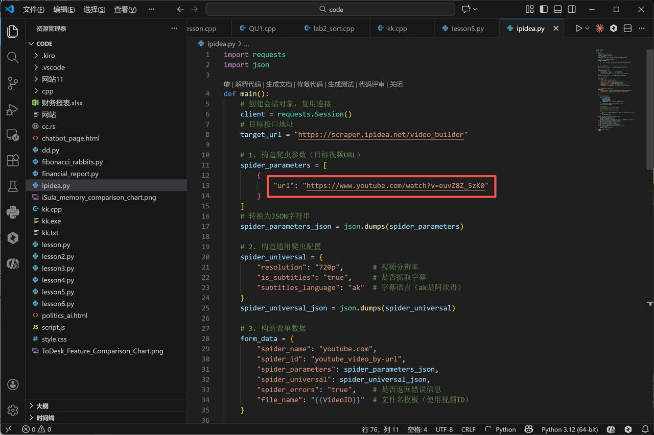Open editor More Actions ellipsis

point(642,29)
